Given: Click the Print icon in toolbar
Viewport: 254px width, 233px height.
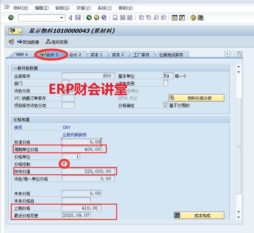Looking at the screenshot, I should click(x=115, y=18).
